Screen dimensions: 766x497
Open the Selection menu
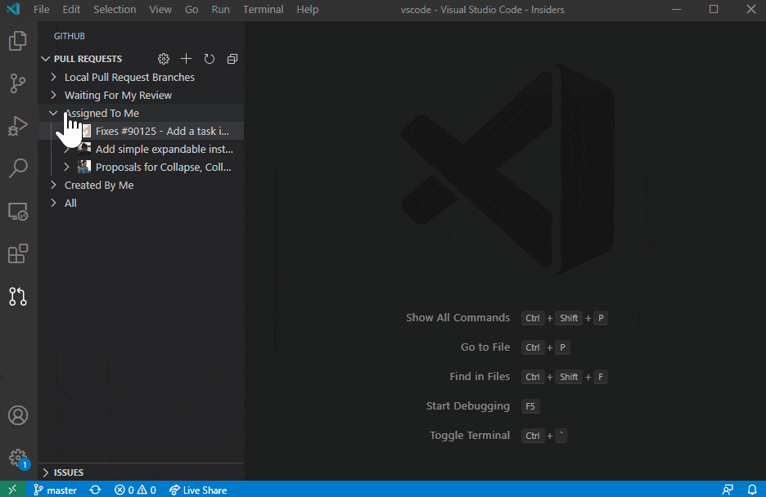point(115,9)
